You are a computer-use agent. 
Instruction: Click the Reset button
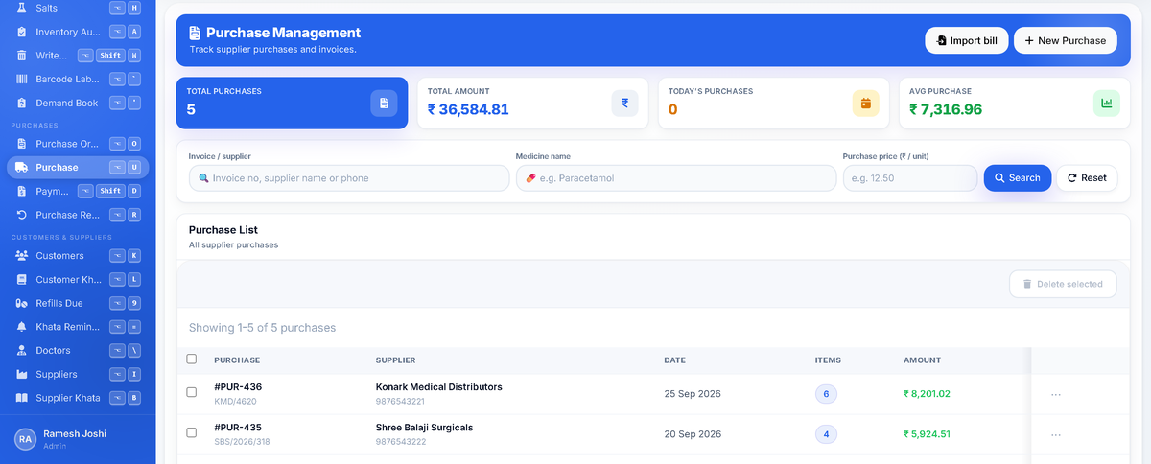click(1087, 178)
